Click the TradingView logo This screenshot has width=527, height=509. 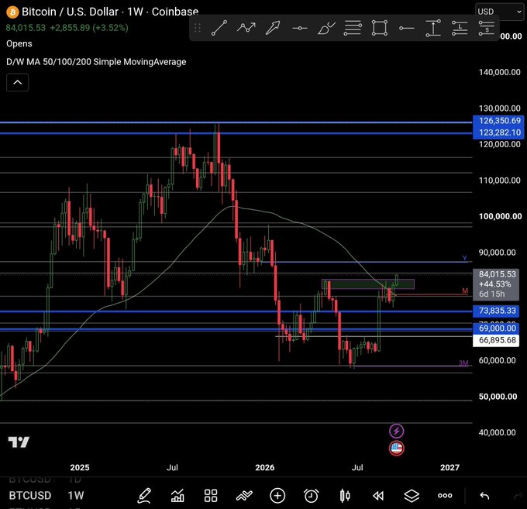(x=19, y=442)
